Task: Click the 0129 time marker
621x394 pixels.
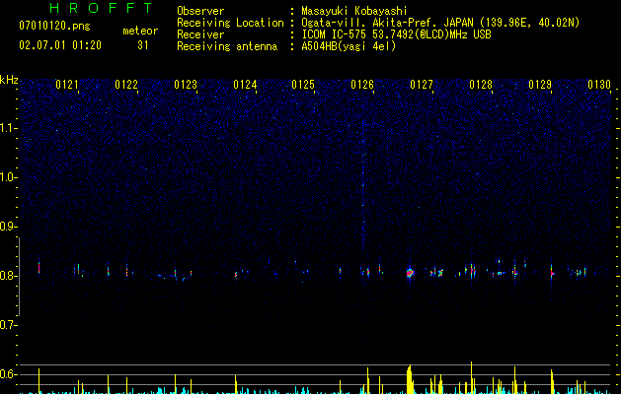Action: point(540,85)
